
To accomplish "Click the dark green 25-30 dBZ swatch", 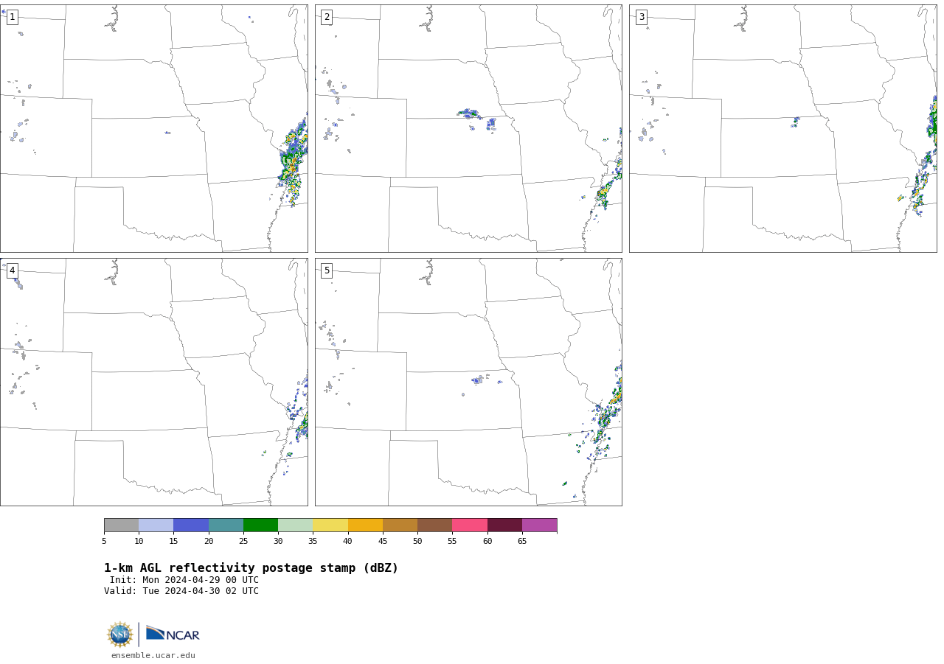I will tap(260, 525).
